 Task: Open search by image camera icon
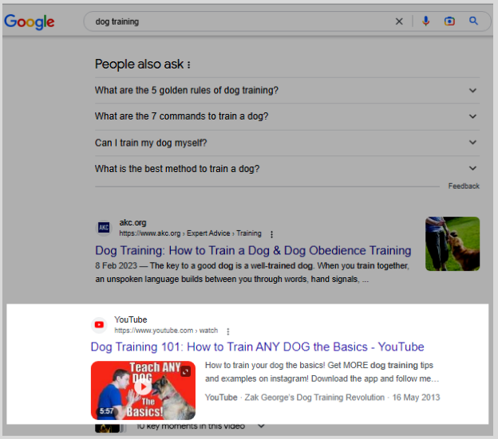coord(449,22)
